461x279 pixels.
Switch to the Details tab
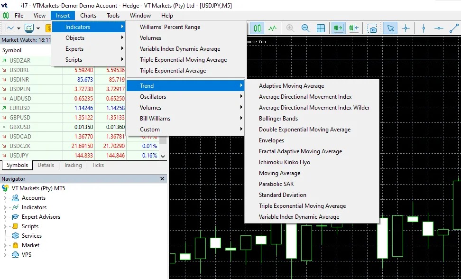(x=46, y=165)
